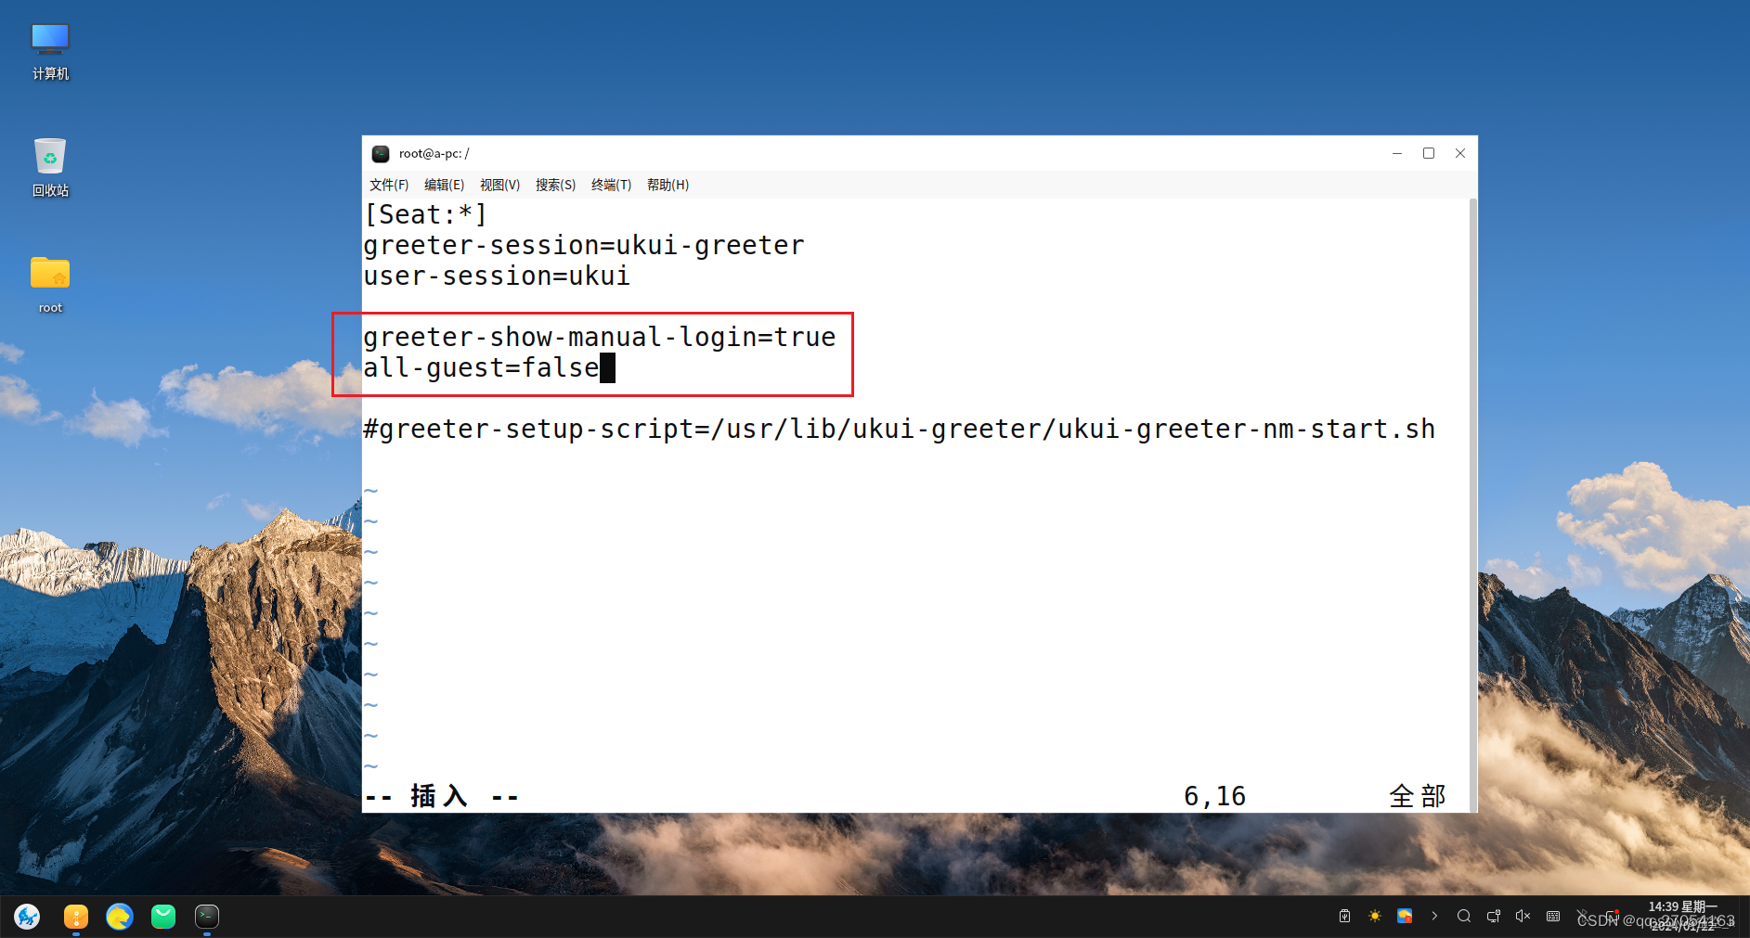Open the 终端(T) menu
This screenshot has width=1750, height=938.
pyautogui.click(x=611, y=185)
